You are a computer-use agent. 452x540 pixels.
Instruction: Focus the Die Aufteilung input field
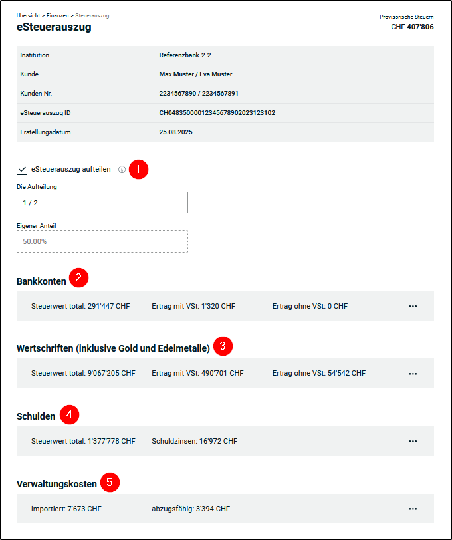point(102,203)
